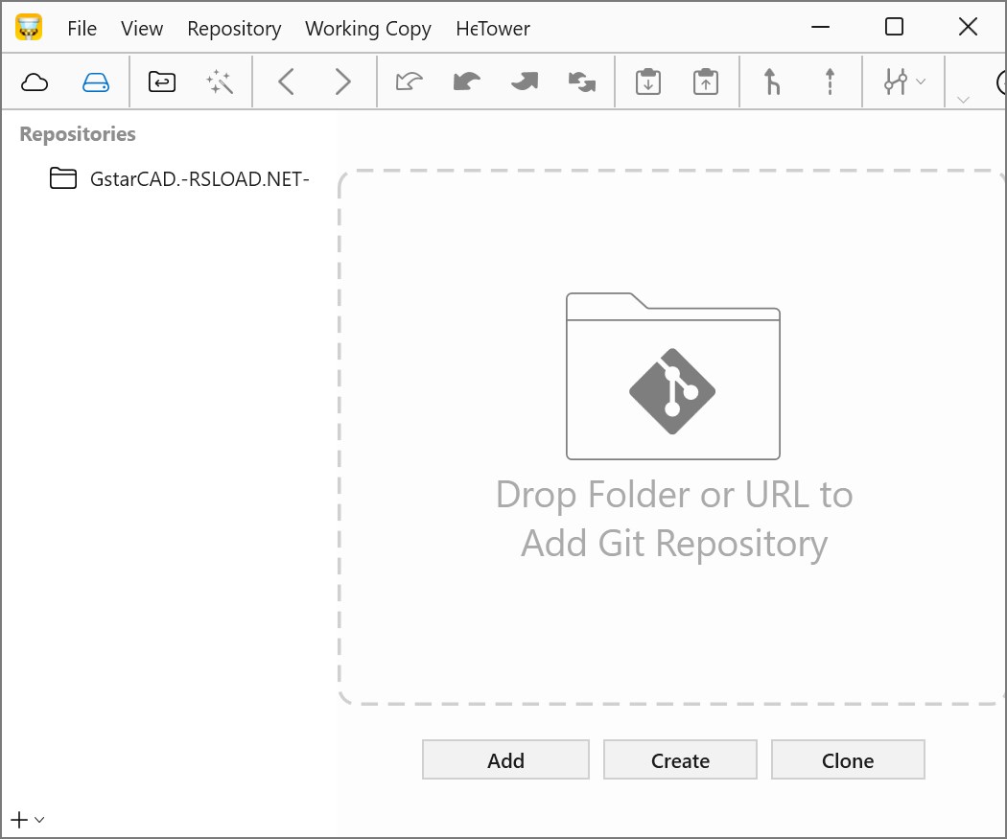Image resolution: width=1007 pixels, height=839 pixels.
Task: Click the Create button
Action: point(680,760)
